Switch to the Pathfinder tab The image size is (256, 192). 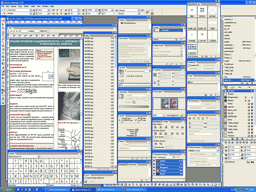coord(157,121)
